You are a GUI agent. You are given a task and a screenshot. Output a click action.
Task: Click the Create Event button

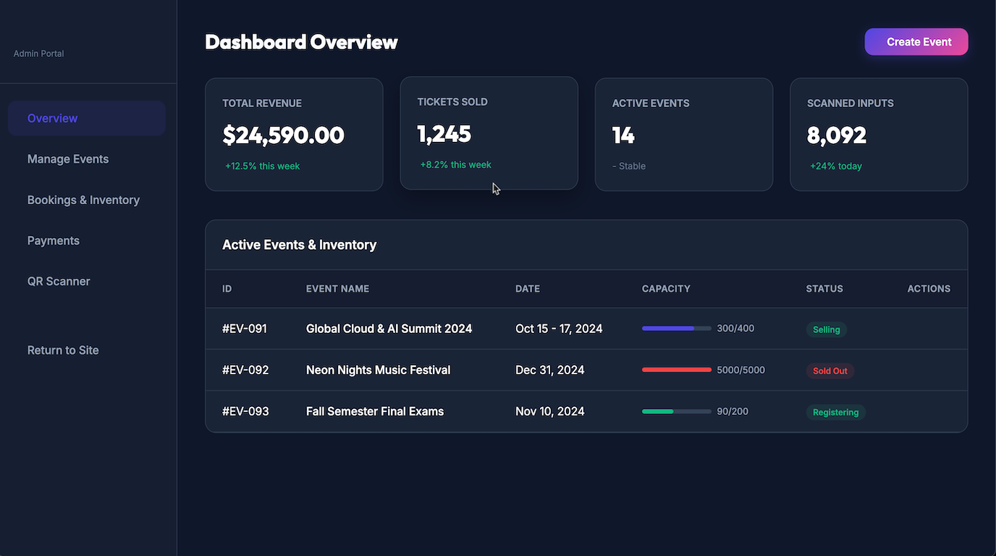click(x=916, y=42)
